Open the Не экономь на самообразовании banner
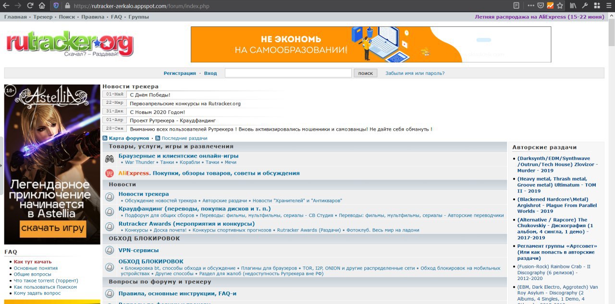Viewport: 615px width, 304px height. [x=371, y=44]
